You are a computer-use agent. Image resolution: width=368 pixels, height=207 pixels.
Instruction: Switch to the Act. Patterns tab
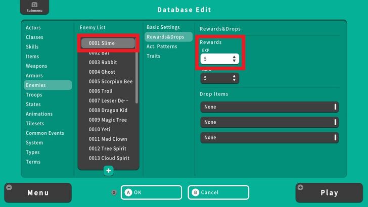162,46
